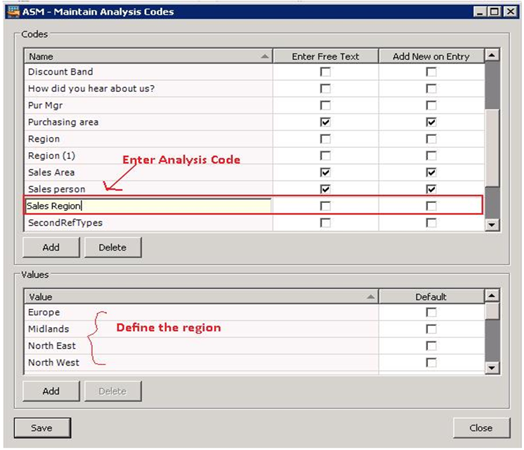524x450 pixels.
Task: Click in the Sales Region name field
Action: click(149, 206)
